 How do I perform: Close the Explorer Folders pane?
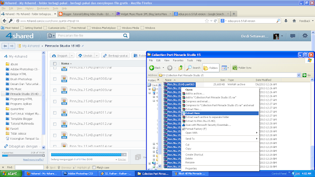pos(158,80)
